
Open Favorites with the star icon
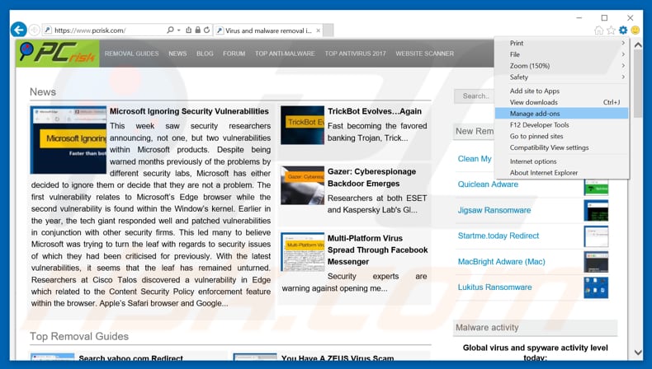pos(611,30)
